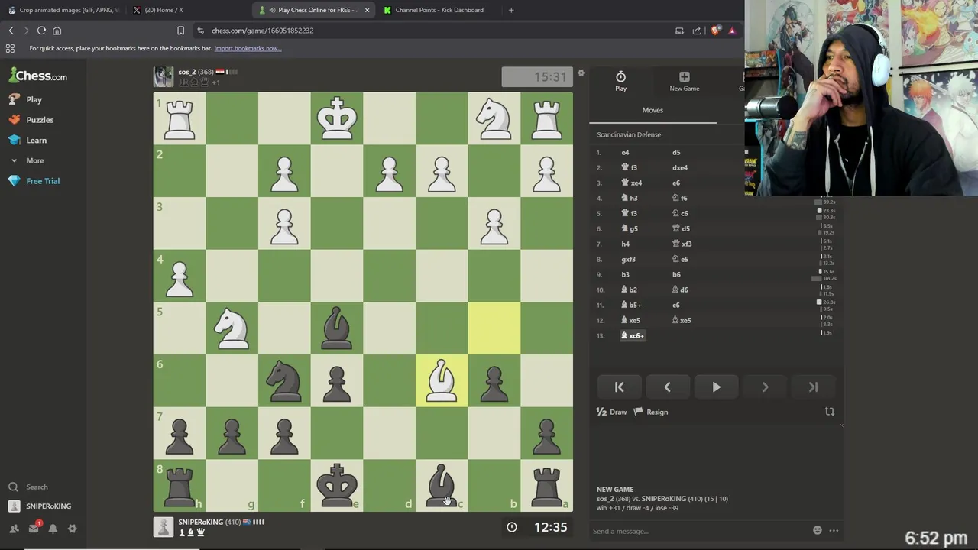Click the Resign button
This screenshot has height=550, width=978.
click(651, 412)
